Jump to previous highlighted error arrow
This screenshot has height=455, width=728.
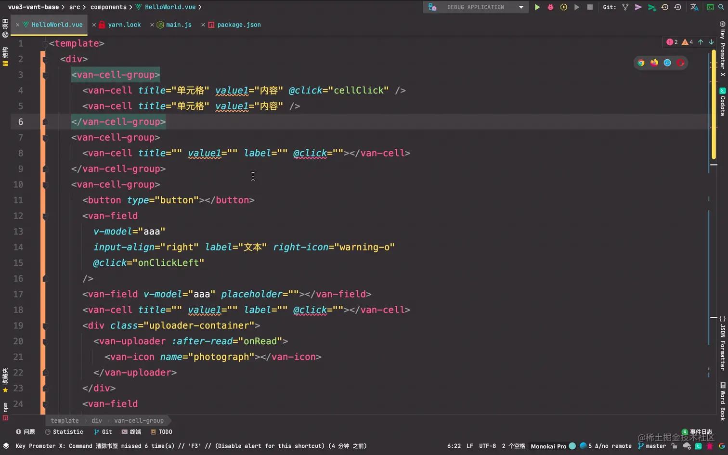pyautogui.click(x=701, y=42)
